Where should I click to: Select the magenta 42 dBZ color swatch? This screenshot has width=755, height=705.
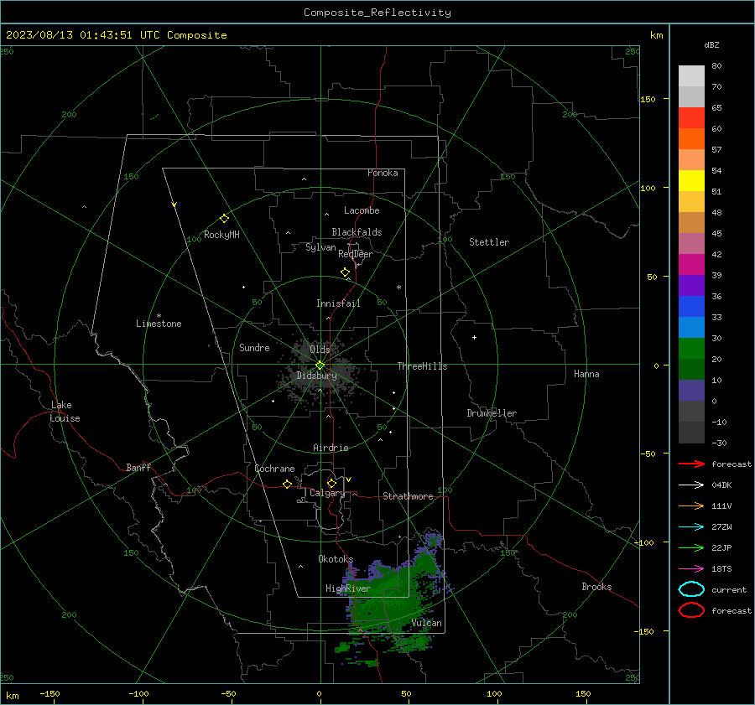(691, 264)
